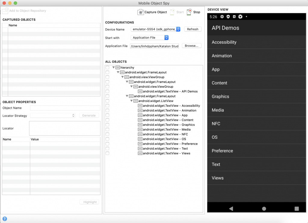Click the icon beside TextView - App
The width and height of the screenshot is (308, 223).
pyautogui.click(x=140, y=115)
